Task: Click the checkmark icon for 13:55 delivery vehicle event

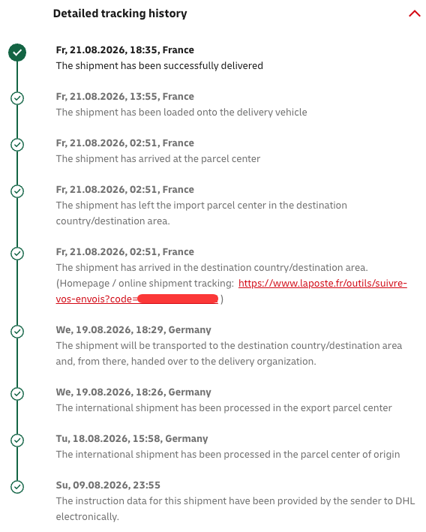Action: point(17,98)
